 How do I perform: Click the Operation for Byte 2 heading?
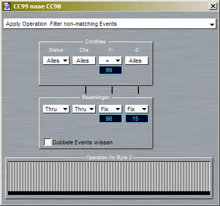coord(109,158)
